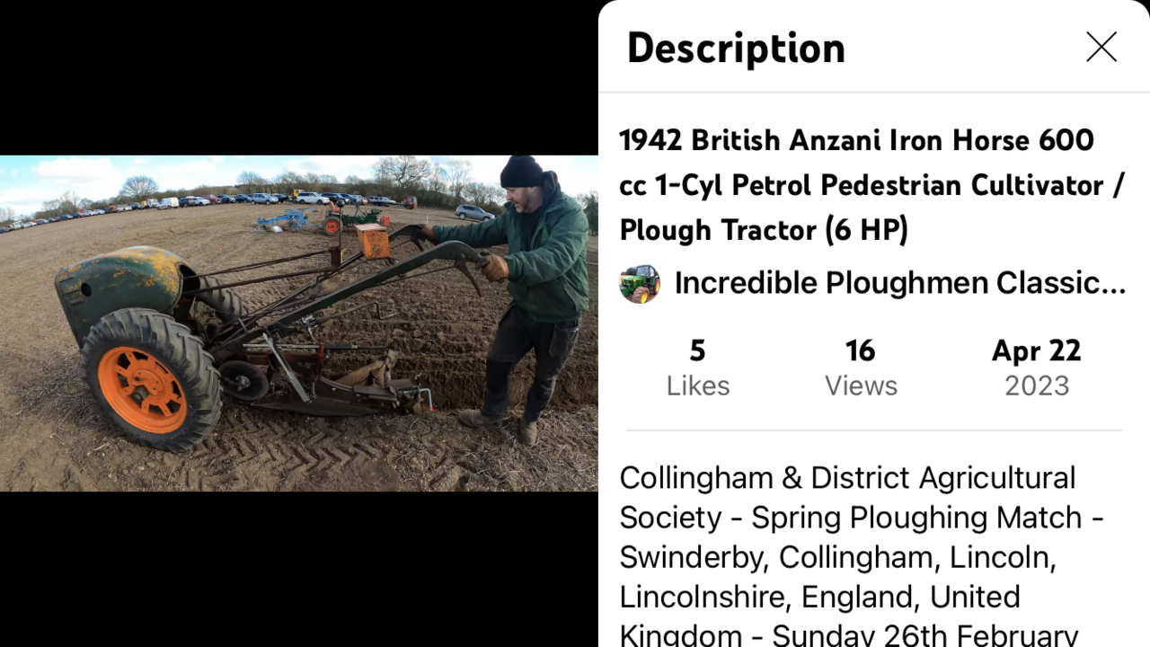The image size is (1150, 647).
Task: Tap the 16 Views counter
Action: 861,367
